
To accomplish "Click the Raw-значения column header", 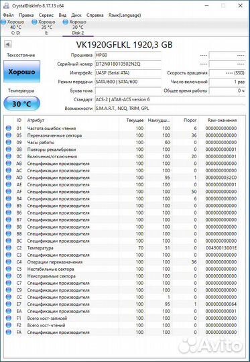I will (x=222, y=120).
